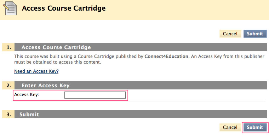This screenshot has height=135, width=269.
Task: Click the bold Connect4Education publisher name
Action: (x=166, y=56)
